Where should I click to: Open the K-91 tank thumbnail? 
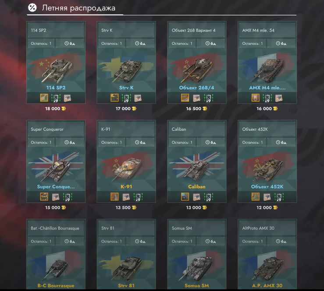coord(127,169)
